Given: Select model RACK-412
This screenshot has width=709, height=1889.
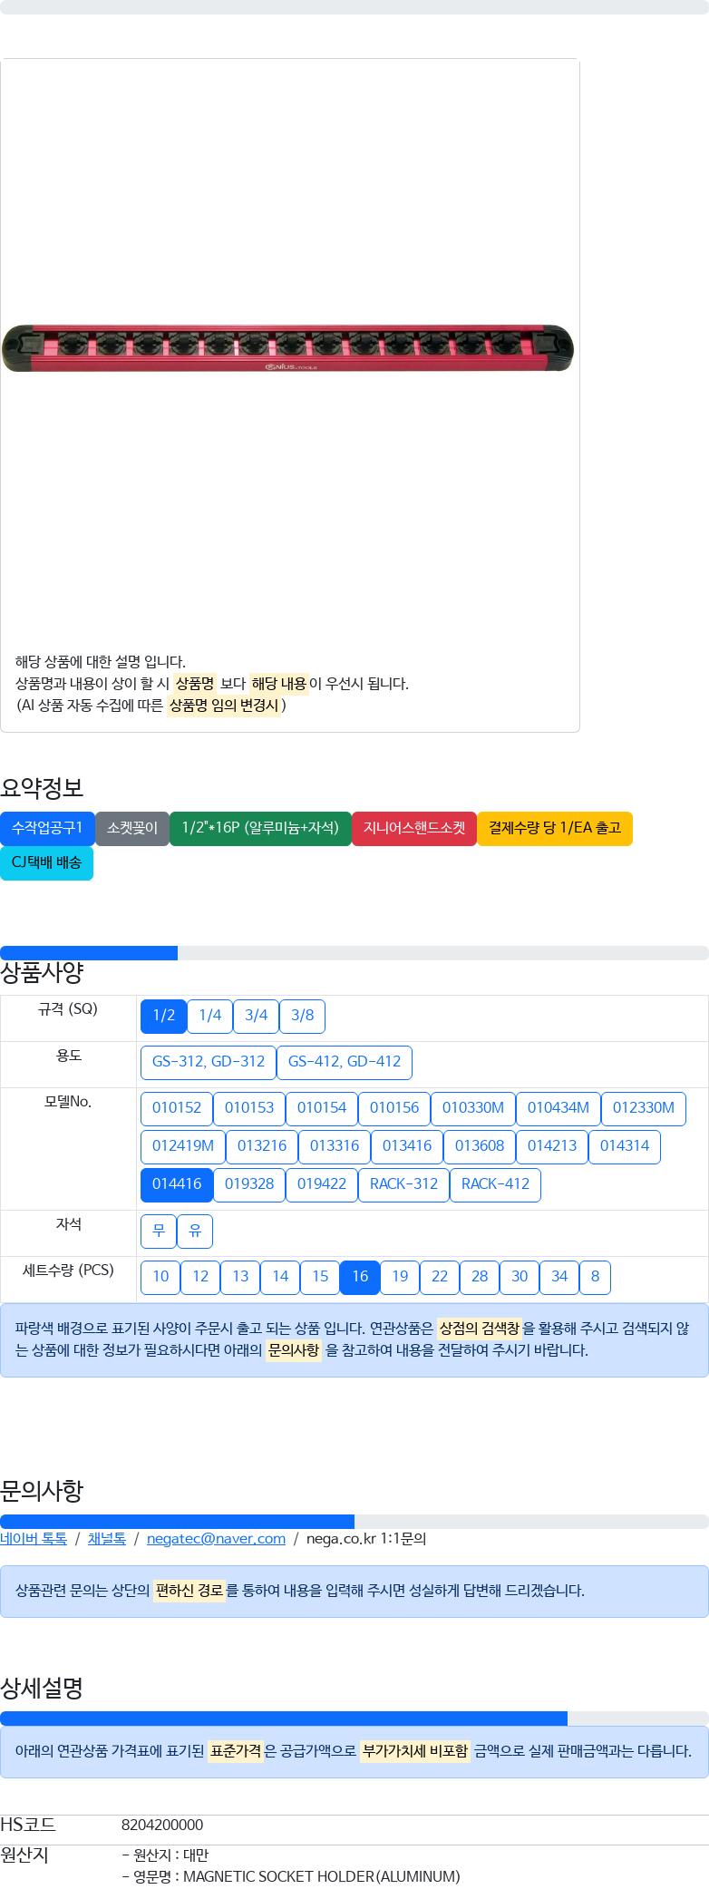Looking at the screenshot, I should tap(495, 1184).
